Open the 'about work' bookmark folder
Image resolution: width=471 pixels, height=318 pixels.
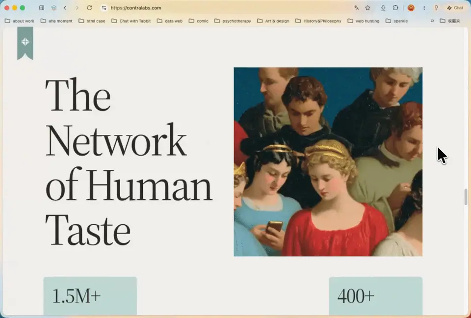(20, 21)
